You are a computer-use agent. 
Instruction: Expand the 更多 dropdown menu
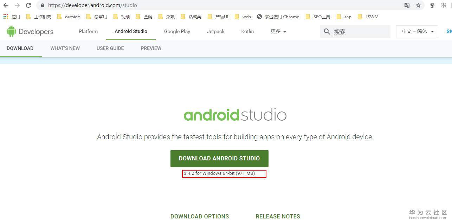coord(278,31)
